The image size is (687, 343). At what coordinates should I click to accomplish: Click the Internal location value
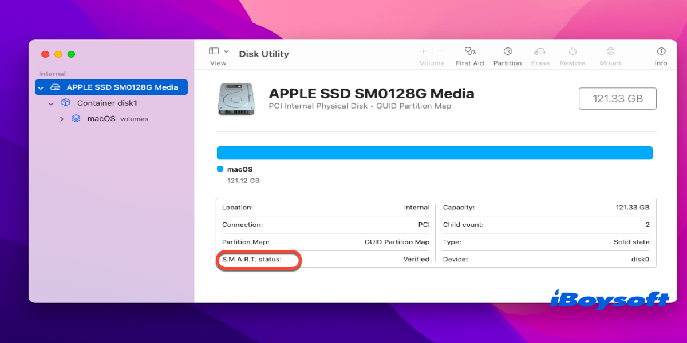(417, 208)
